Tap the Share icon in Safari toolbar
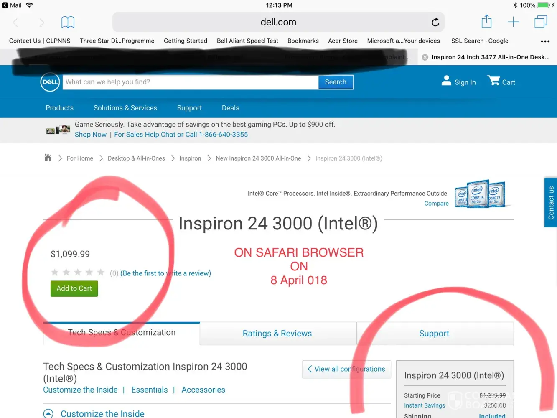 tap(486, 22)
